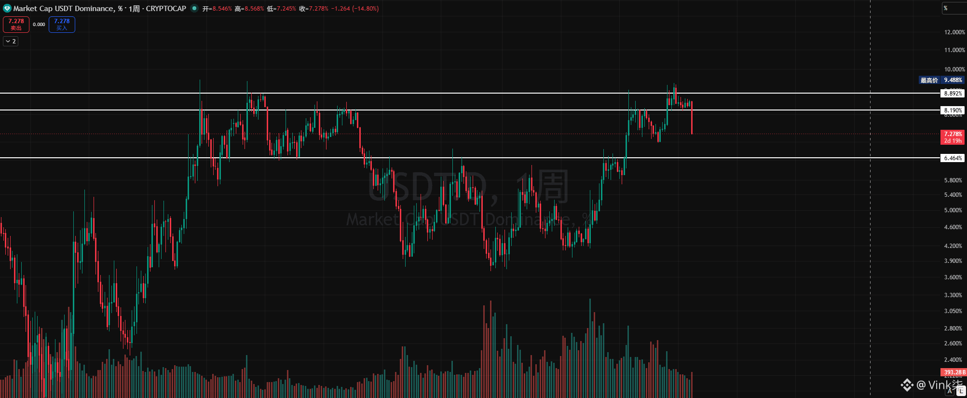Click the 4.200% price axis label
Image resolution: width=967 pixels, height=398 pixels.
[x=953, y=246]
